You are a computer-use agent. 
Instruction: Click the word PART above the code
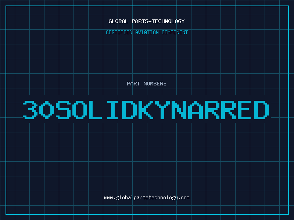(133, 84)
